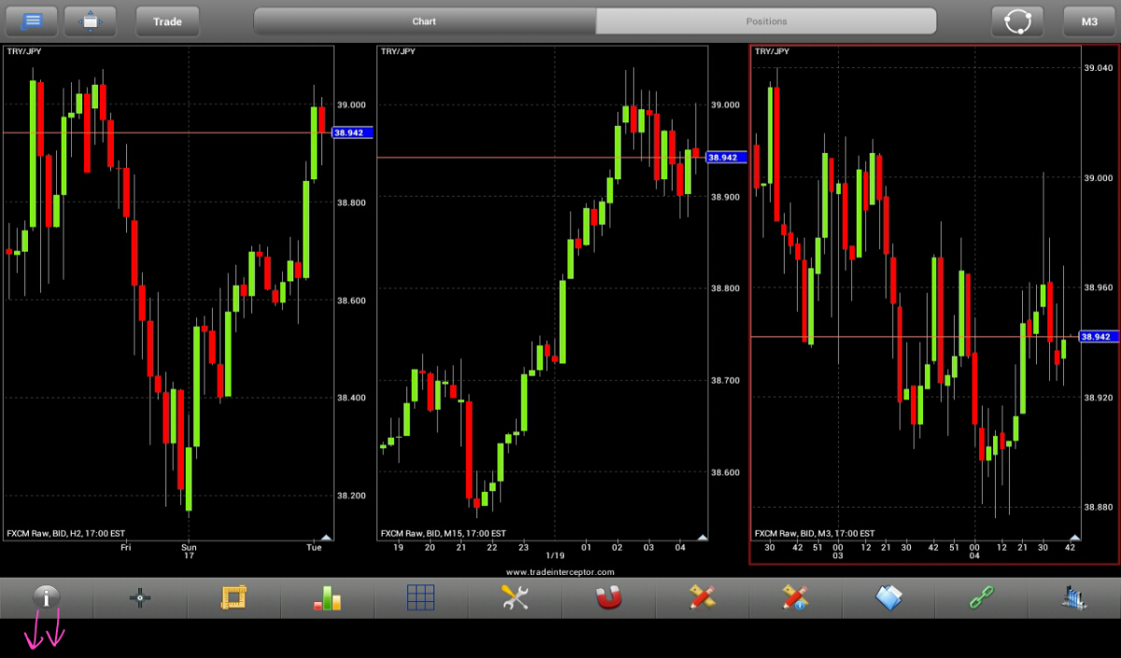
Task: Enable the red magnet snap tool
Action: [608, 597]
